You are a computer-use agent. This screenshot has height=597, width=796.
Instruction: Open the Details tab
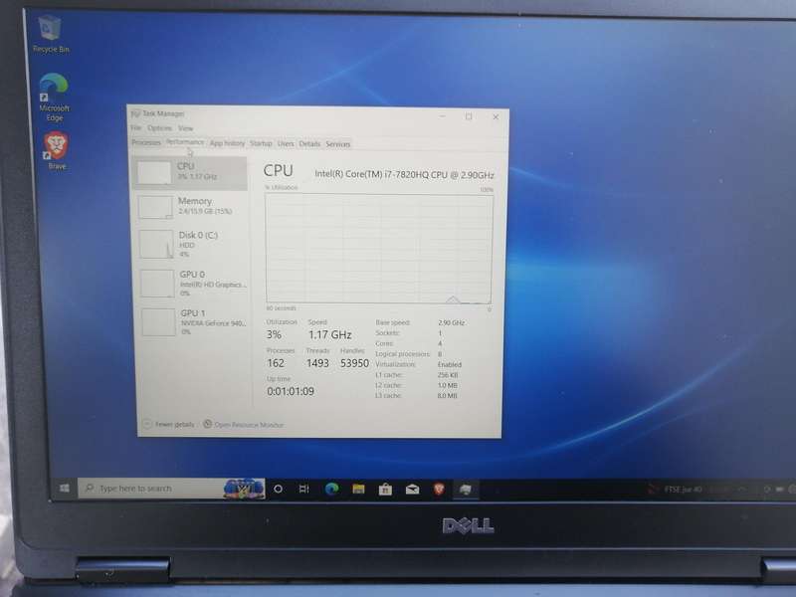(309, 144)
